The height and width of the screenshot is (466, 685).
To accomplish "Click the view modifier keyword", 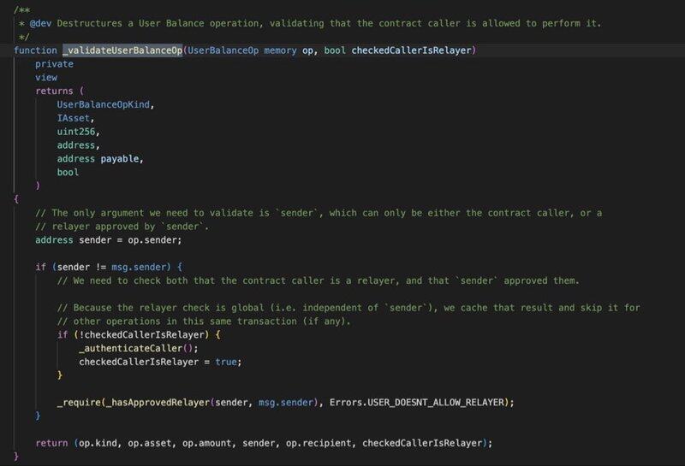I will (46, 77).
